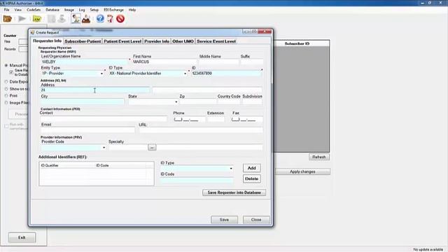Select the Image Files radio button
Image resolution: width=448 pixels, height=252 pixels.
coord(6,103)
